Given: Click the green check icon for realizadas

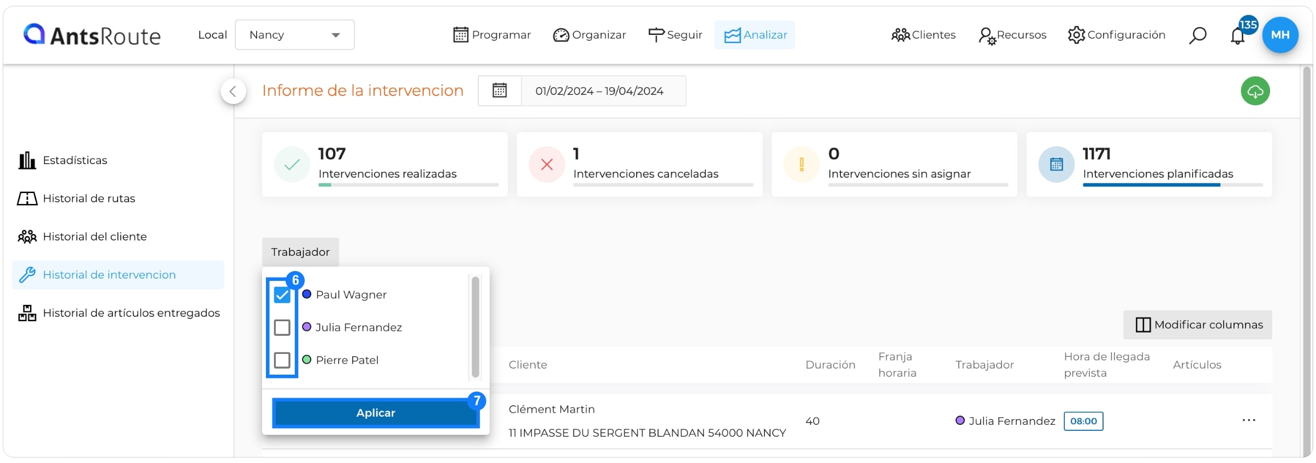Looking at the screenshot, I should 292,164.
